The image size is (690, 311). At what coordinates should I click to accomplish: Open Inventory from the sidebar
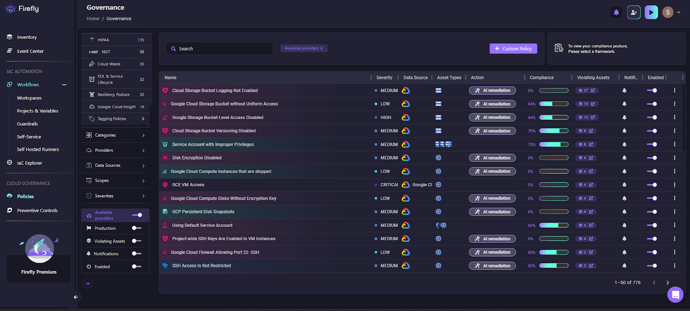pos(27,37)
